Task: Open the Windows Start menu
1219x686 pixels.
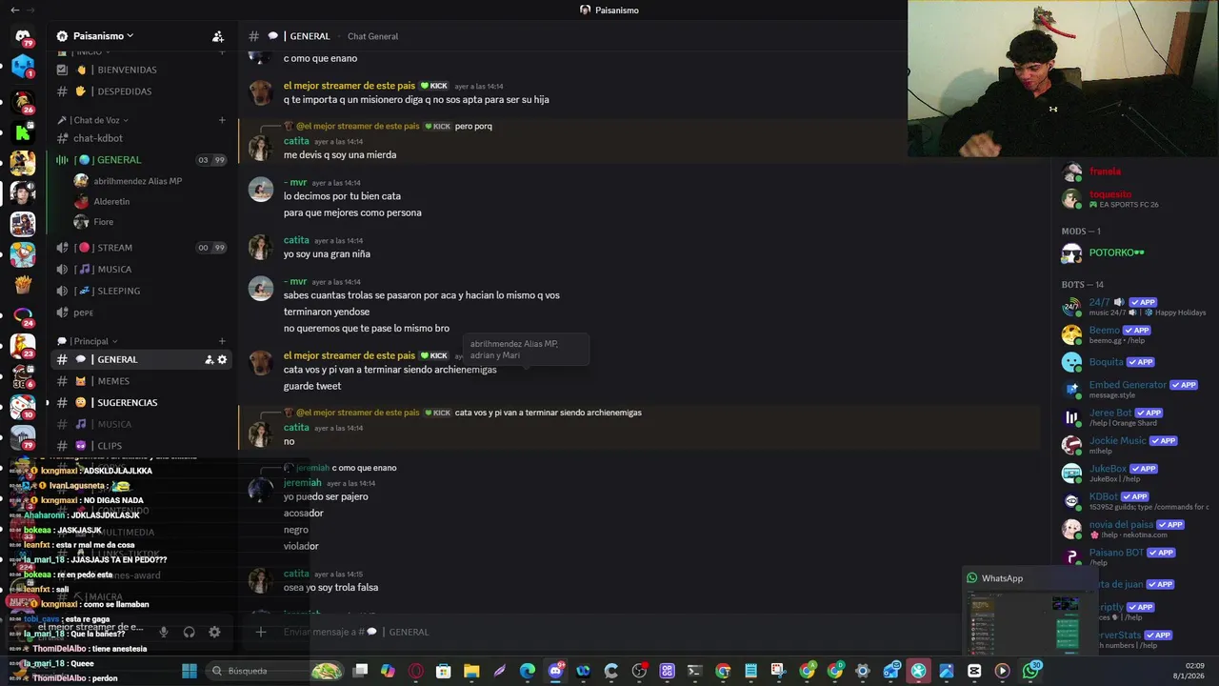Action: tap(189, 671)
